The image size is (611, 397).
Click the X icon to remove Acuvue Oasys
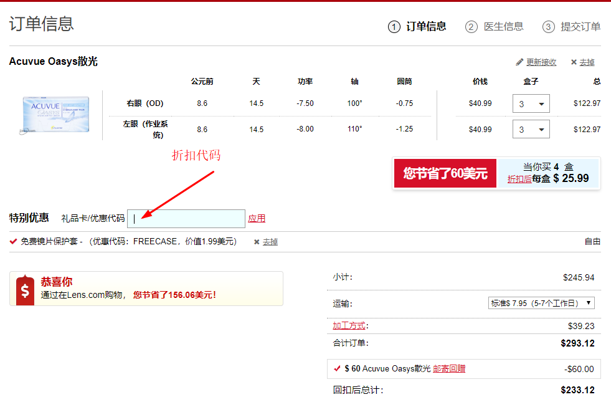(573, 62)
